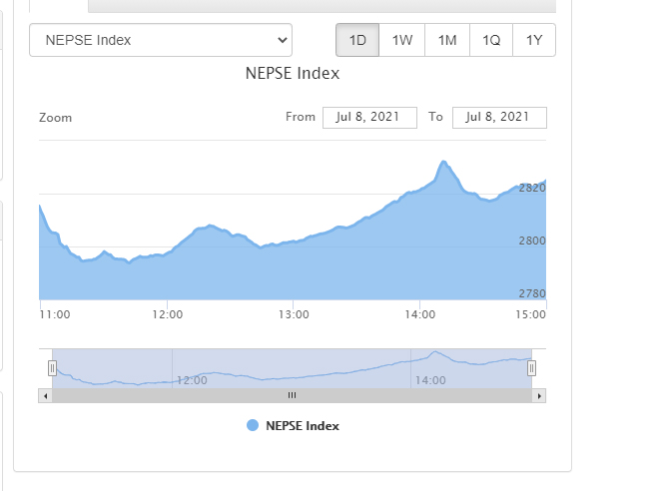Screen dimensions: 657x491
Task: Toggle NEPSE Index series via legend label
Action: pyautogui.click(x=303, y=426)
